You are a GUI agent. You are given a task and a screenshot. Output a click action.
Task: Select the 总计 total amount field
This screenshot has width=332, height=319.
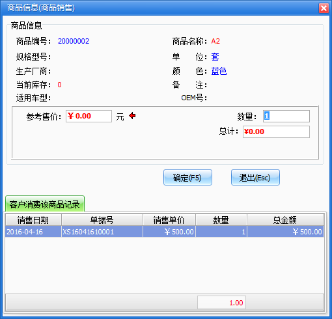[x=276, y=132]
